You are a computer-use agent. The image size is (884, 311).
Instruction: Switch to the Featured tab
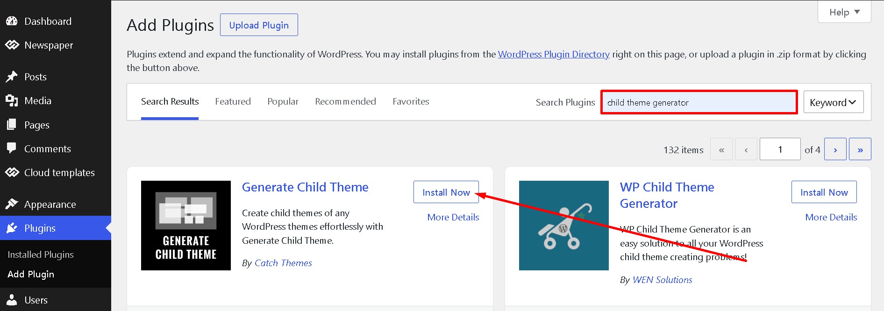(233, 101)
